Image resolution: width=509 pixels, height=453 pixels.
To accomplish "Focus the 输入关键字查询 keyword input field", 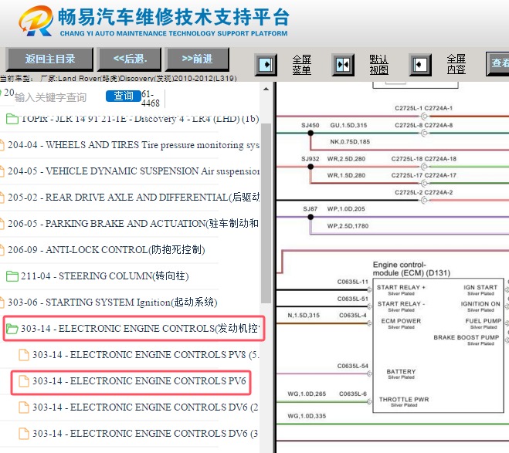I will 51,97.
